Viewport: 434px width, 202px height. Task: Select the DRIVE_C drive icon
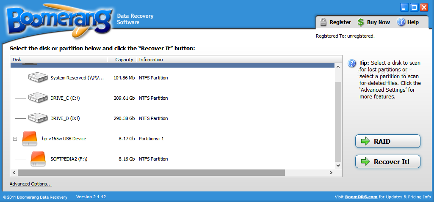click(x=38, y=98)
